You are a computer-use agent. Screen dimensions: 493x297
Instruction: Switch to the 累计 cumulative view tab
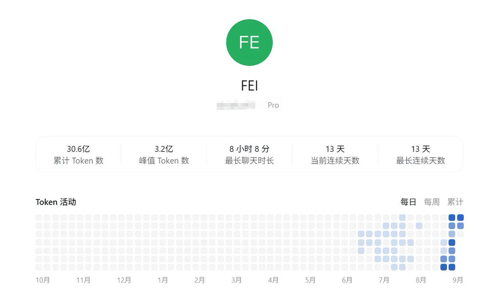tap(455, 202)
